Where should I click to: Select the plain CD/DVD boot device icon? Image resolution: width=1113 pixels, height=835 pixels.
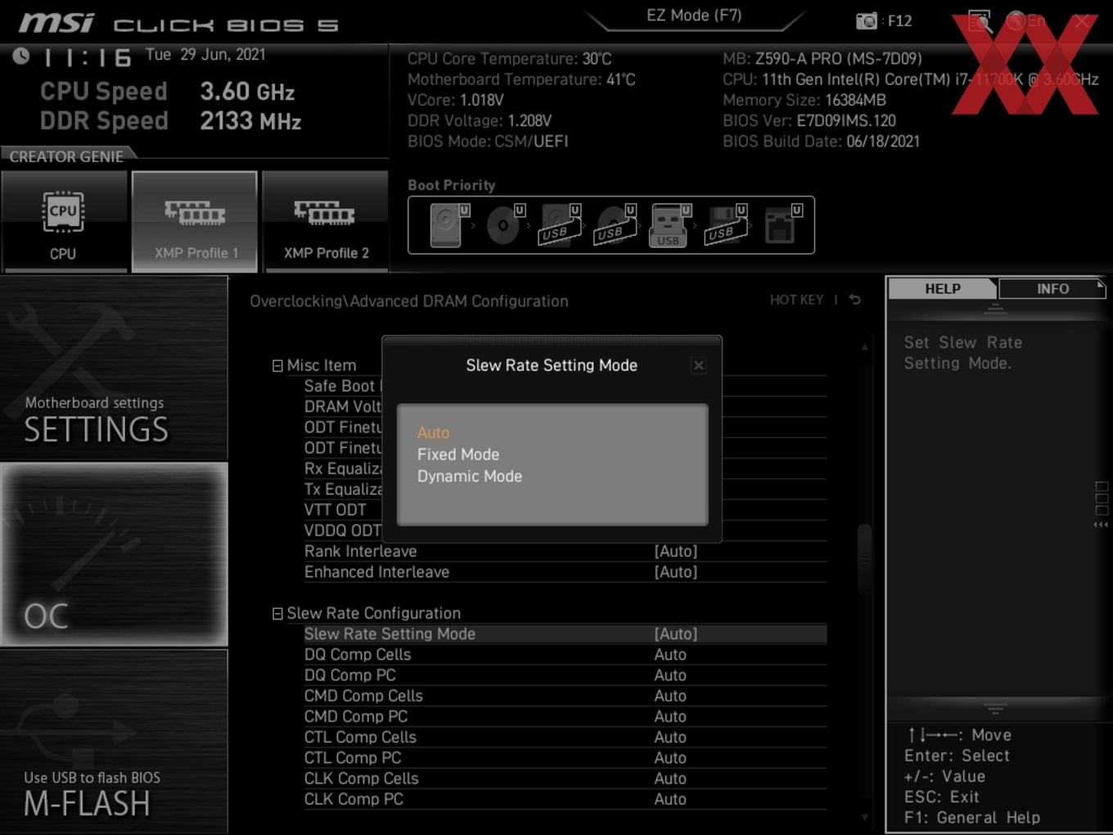point(505,224)
